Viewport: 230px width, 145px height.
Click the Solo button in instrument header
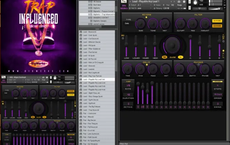point(190,2)
